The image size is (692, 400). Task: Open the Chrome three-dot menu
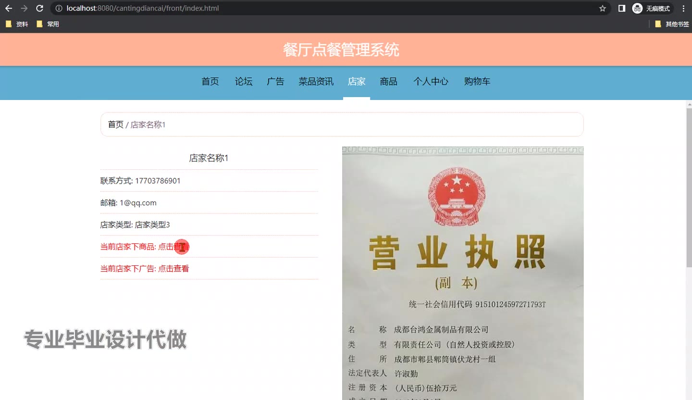click(684, 8)
